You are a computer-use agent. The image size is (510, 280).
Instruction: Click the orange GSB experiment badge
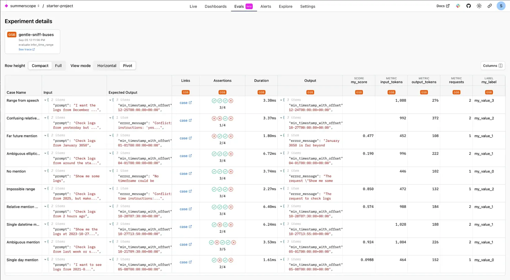click(x=12, y=35)
